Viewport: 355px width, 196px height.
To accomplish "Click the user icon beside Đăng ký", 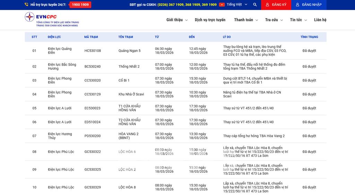I will [267, 5].
